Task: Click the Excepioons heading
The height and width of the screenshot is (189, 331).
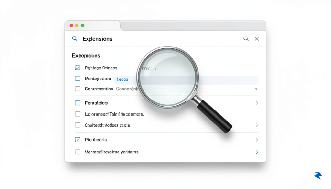Action: [86, 56]
